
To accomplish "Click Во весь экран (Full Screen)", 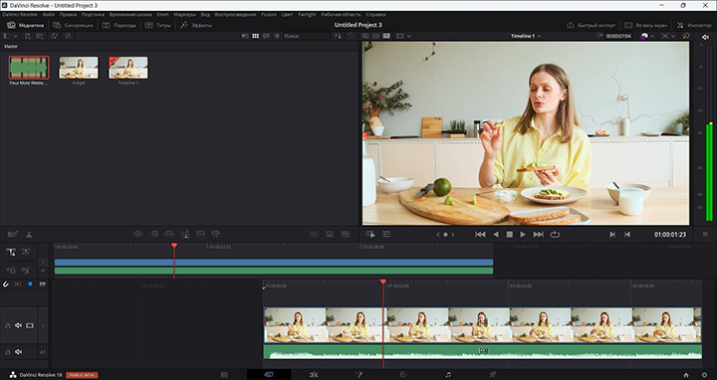I will (x=645, y=25).
